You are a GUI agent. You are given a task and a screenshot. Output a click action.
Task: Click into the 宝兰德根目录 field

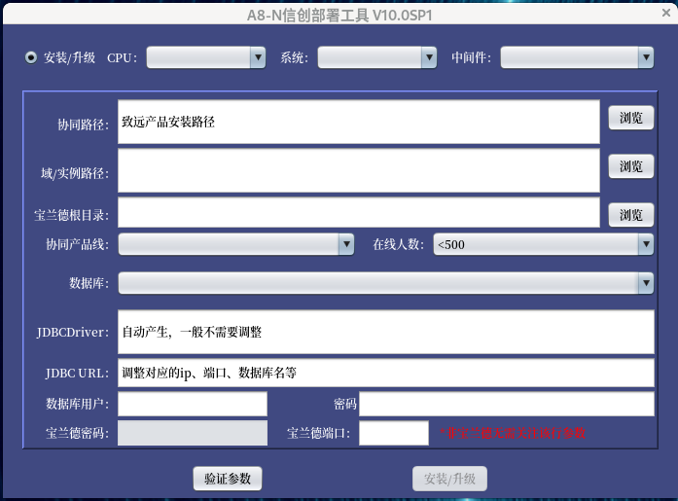tap(359, 212)
